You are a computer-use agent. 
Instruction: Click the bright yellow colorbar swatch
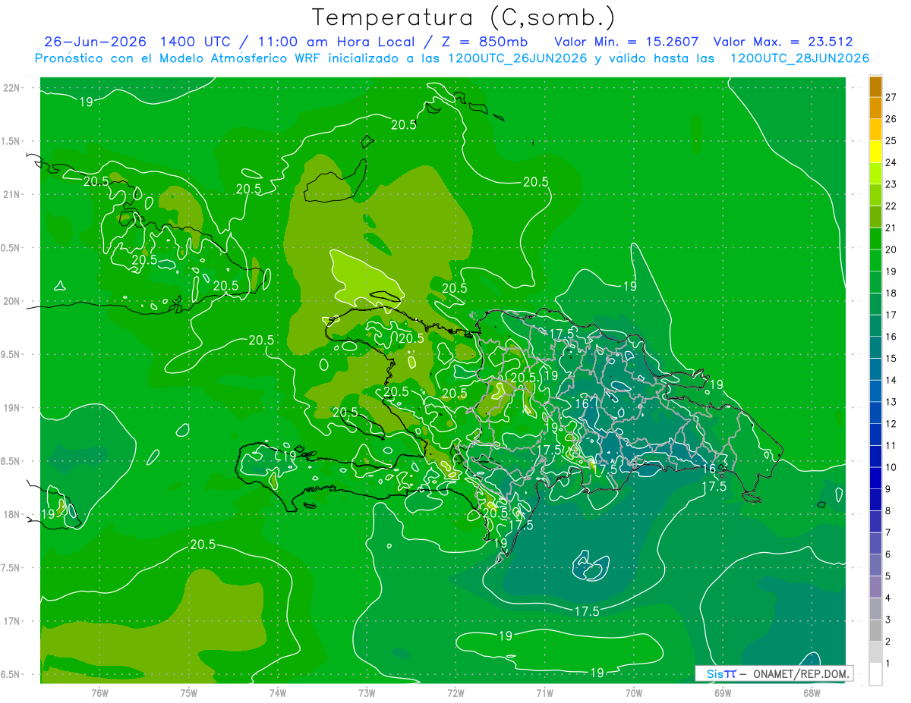(x=875, y=152)
